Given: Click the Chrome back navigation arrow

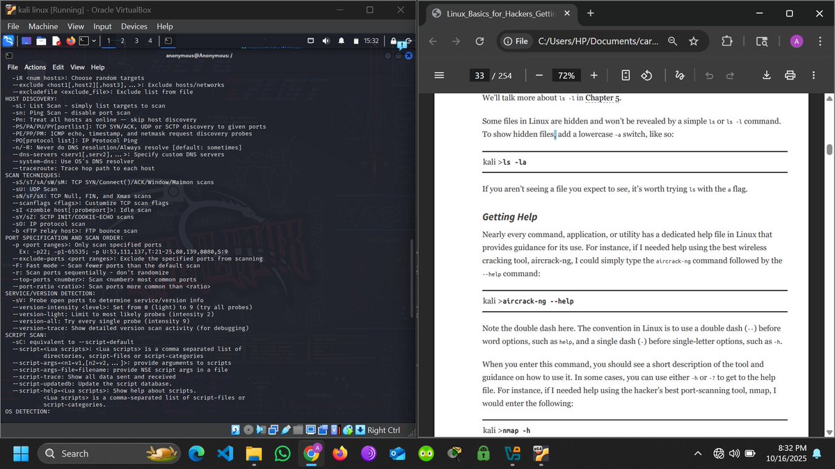Looking at the screenshot, I should coord(433,42).
